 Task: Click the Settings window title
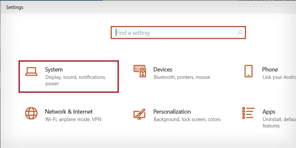(15, 7)
